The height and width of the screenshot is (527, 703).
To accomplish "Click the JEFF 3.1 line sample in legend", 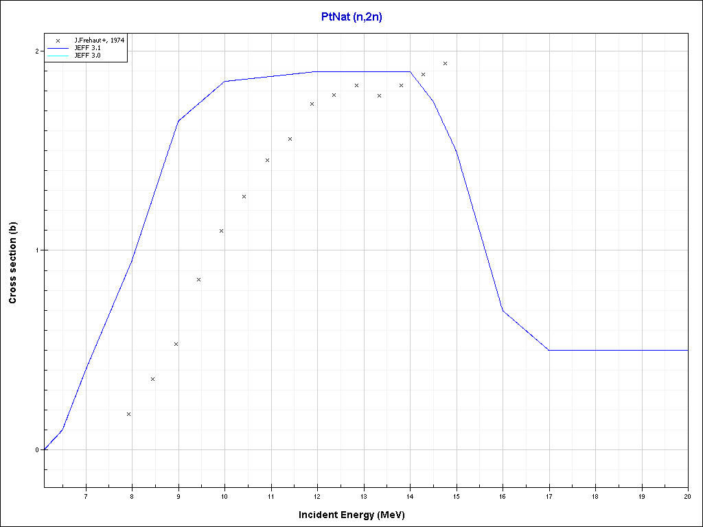I will pyautogui.click(x=58, y=49).
